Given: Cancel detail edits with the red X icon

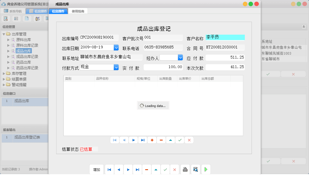Looking at the screenshot, I should point(189,140).
